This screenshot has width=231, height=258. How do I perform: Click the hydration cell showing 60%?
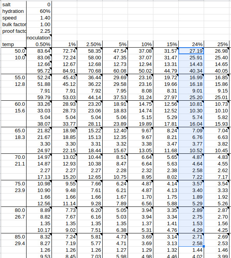(x=39, y=11)
